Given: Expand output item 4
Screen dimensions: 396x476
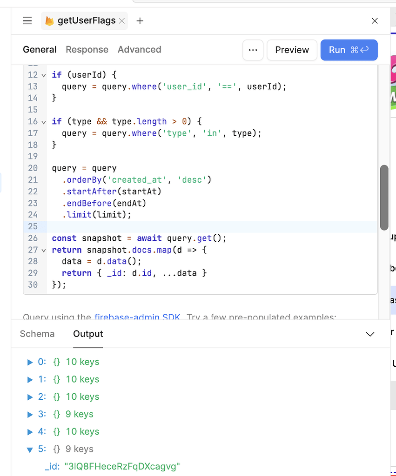Looking at the screenshot, I should [30, 432].
